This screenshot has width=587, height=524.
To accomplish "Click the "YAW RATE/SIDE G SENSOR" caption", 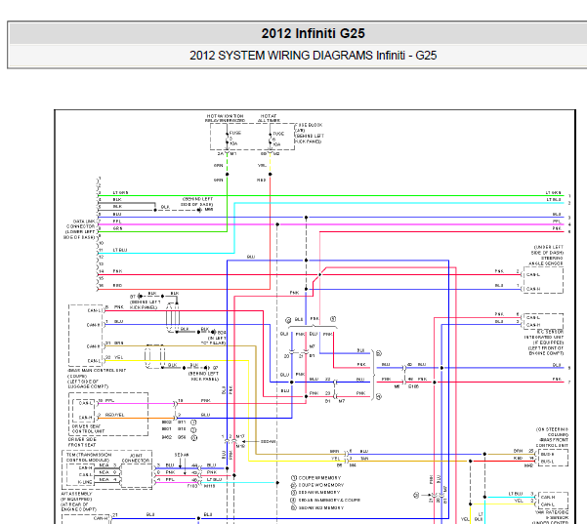I will 552,514.
